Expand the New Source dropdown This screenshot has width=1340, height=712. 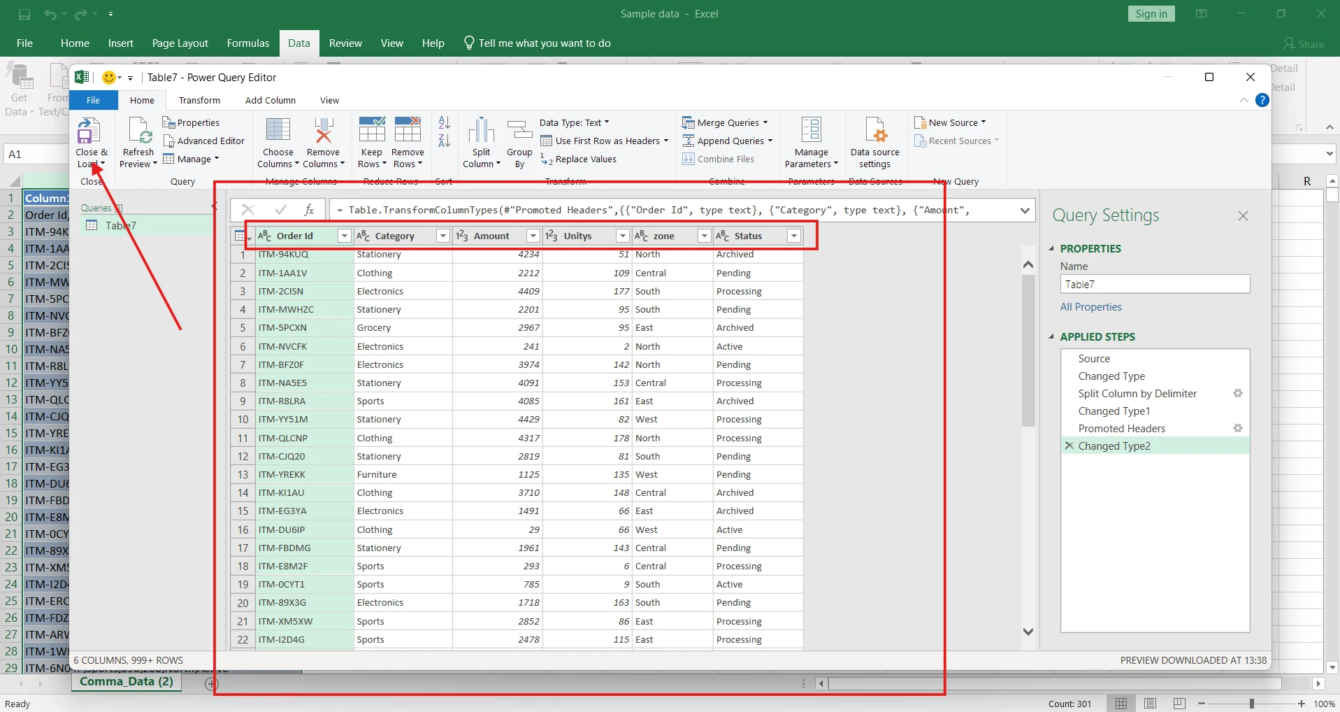tap(952, 122)
